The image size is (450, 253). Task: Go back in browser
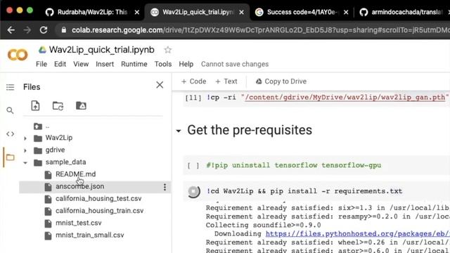tap(11, 30)
